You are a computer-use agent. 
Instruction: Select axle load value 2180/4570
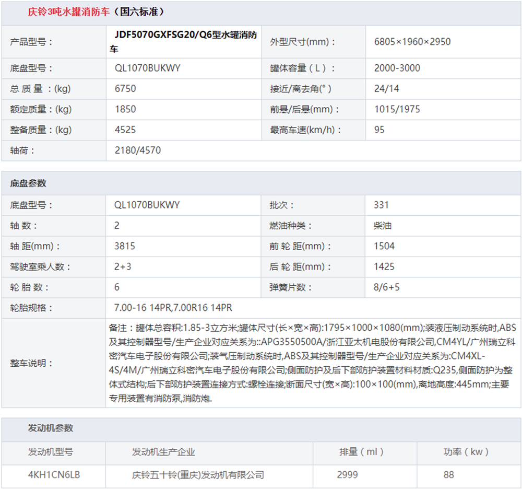[137, 150]
